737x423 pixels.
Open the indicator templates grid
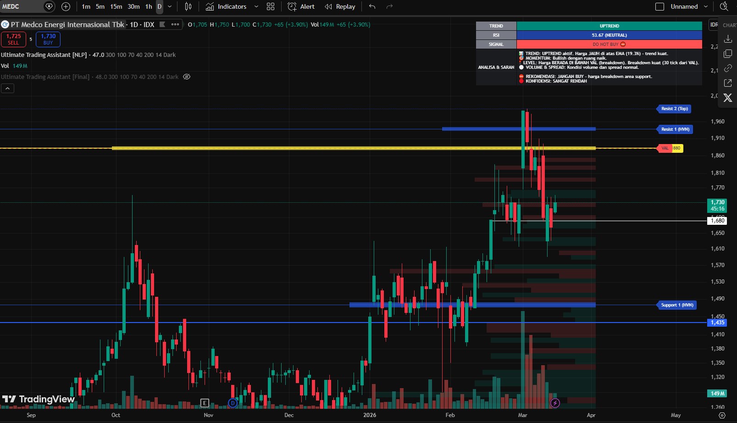[271, 6]
